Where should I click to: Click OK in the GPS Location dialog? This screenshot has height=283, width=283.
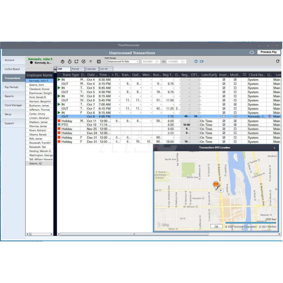[x=216, y=226]
